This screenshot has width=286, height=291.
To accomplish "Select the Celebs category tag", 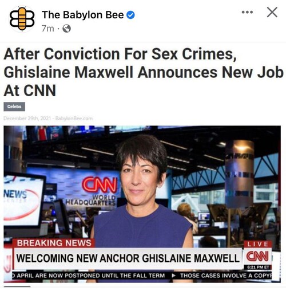I will (14, 107).
